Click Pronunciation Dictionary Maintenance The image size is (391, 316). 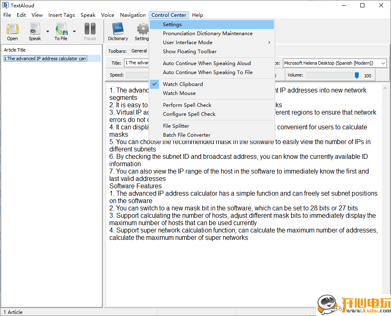click(207, 34)
